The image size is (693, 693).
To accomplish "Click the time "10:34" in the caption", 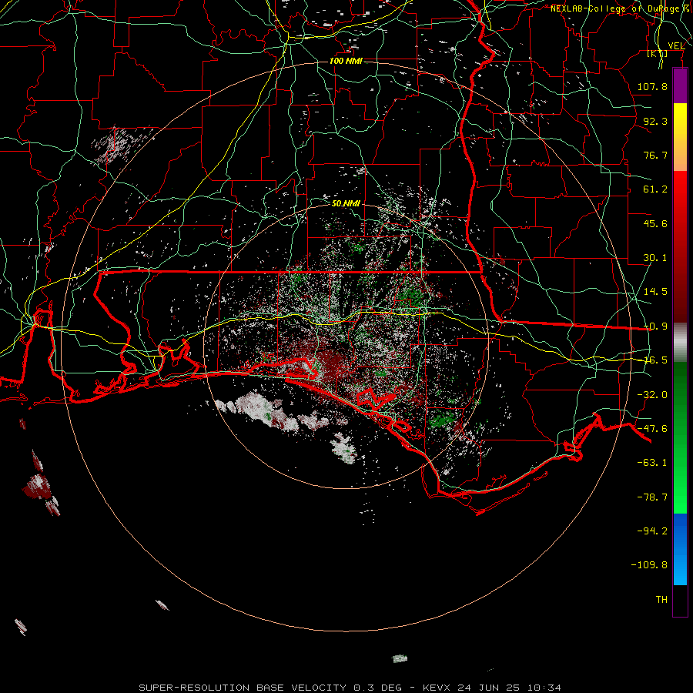I will point(544,688).
